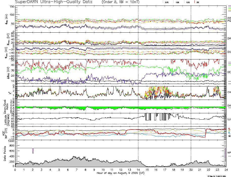Click hour tick label '22' on x-axis
Image resolution: width=231 pixels, height=177 pixels.
[209, 170]
